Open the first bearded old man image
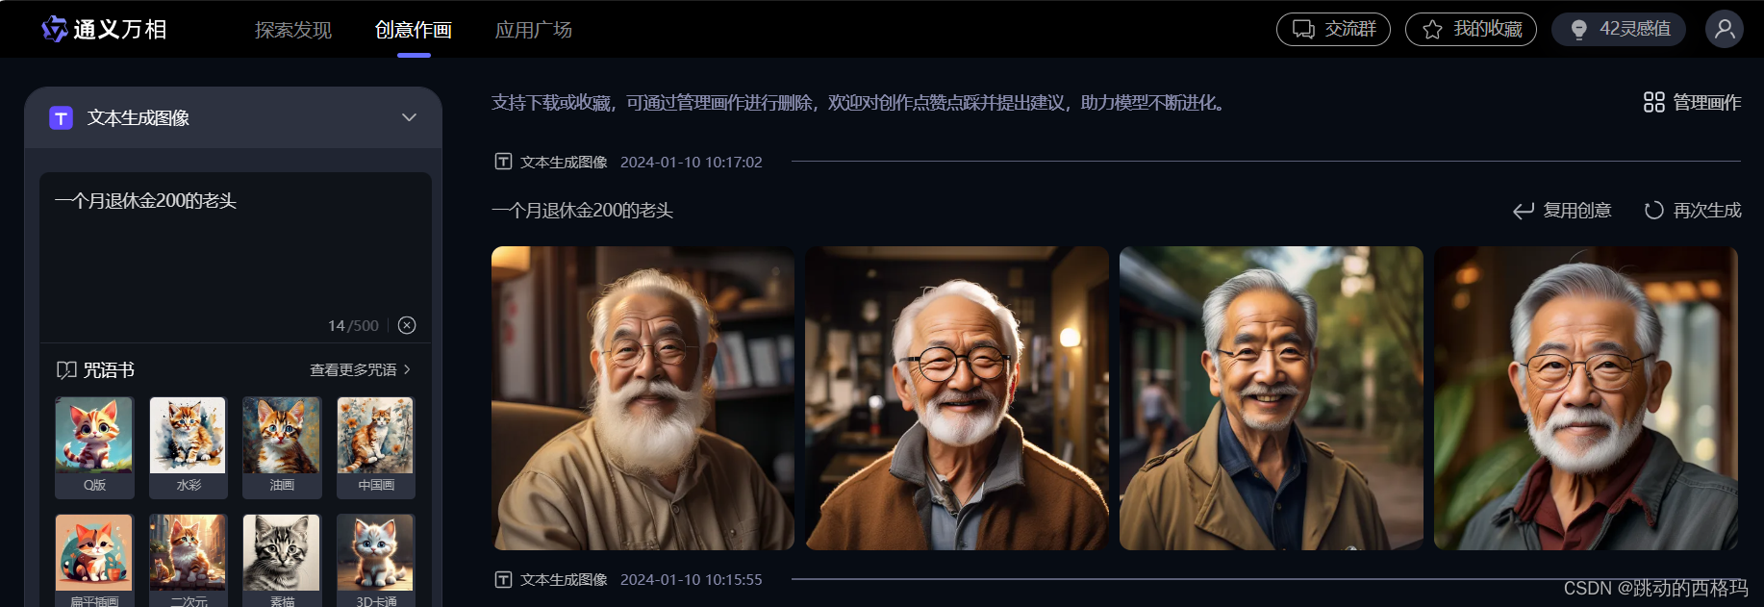 643,398
